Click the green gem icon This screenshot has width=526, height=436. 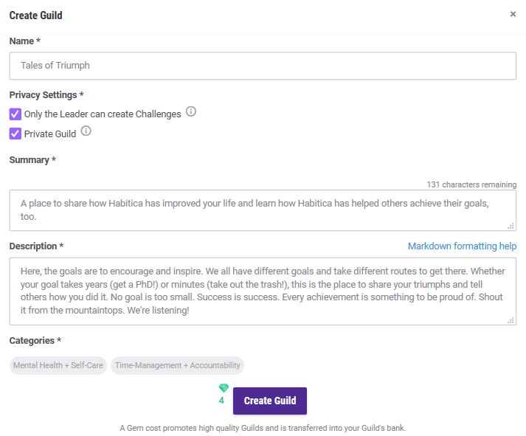pos(224,388)
